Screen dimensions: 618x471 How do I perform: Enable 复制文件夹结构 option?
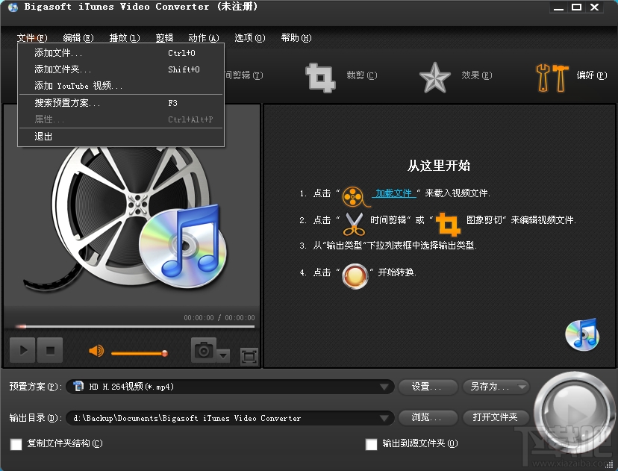17,444
